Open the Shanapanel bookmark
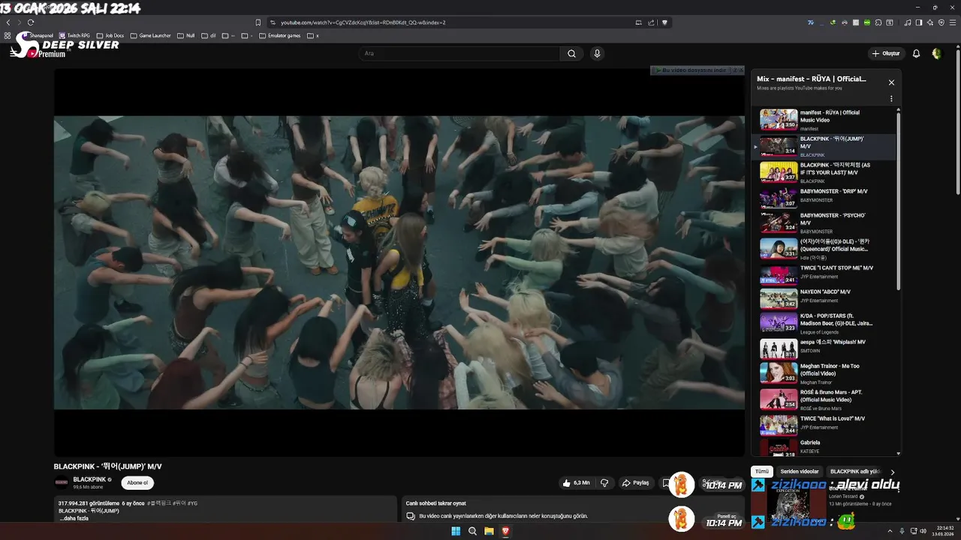This screenshot has width=961, height=540. [x=38, y=35]
